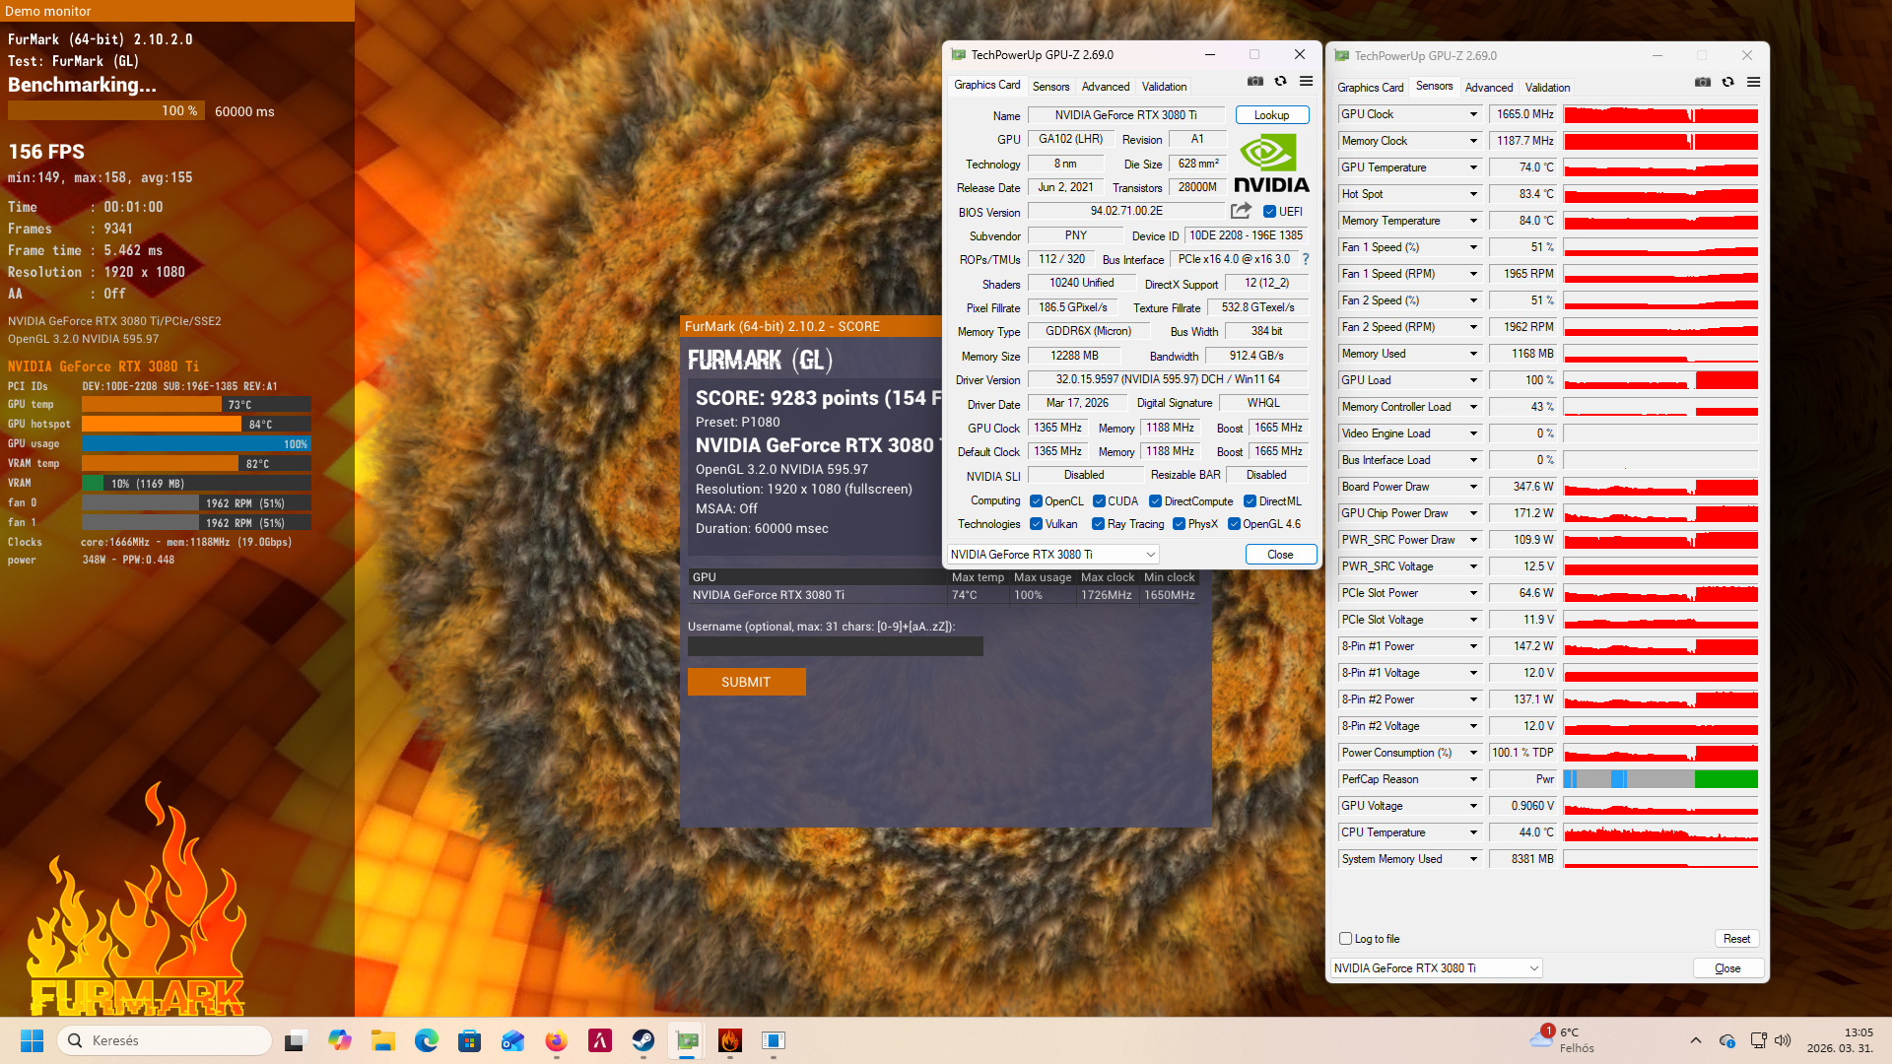The image size is (1892, 1064).
Task: Click the BIOS export share icon
Action: pos(1241,211)
